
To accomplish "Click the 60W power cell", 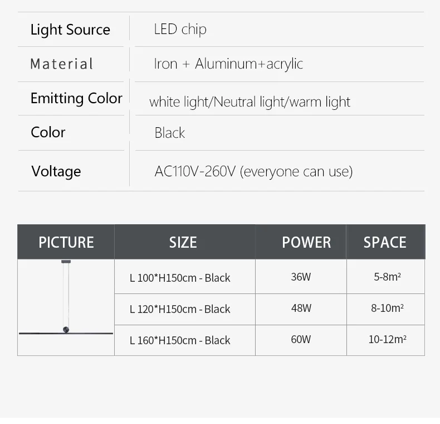I will (x=301, y=339).
